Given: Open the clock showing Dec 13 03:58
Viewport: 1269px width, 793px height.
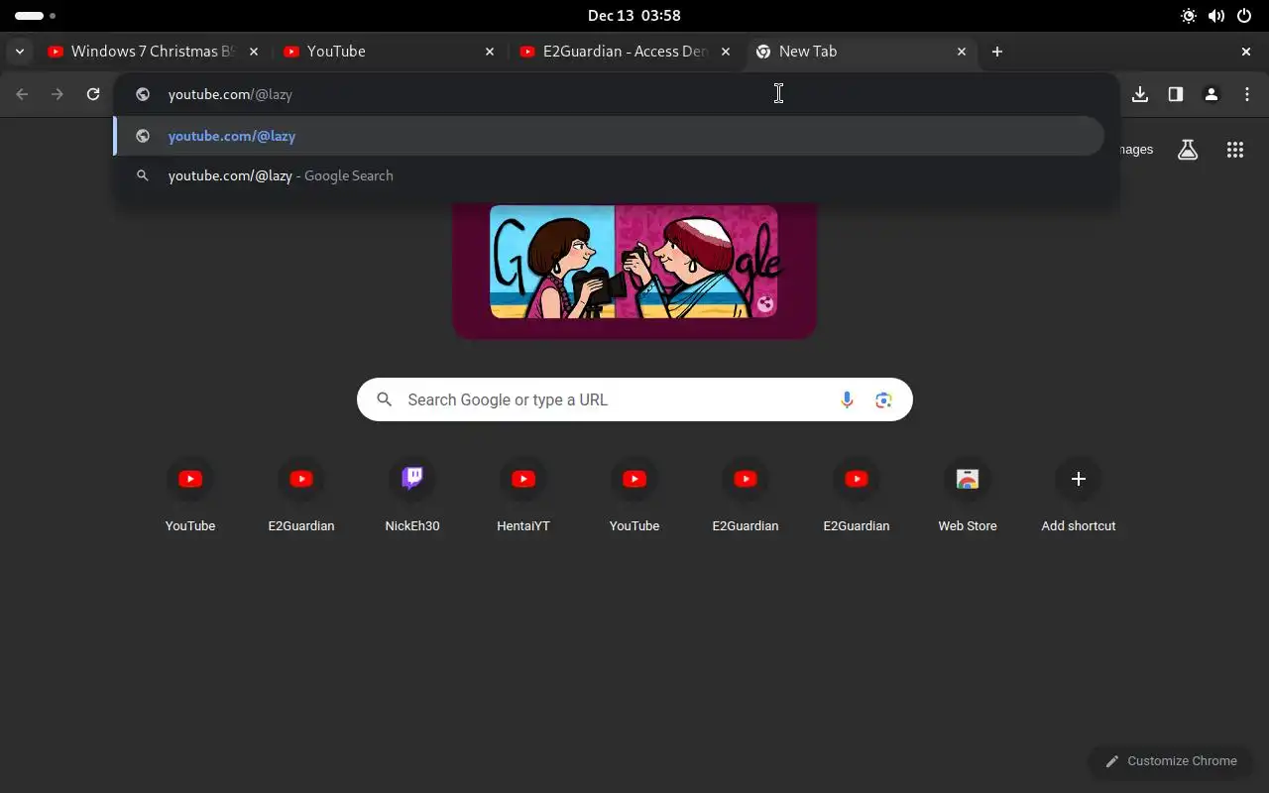Looking at the screenshot, I should tap(634, 15).
